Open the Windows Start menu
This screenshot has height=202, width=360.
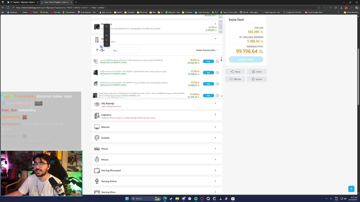pos(127,199)
